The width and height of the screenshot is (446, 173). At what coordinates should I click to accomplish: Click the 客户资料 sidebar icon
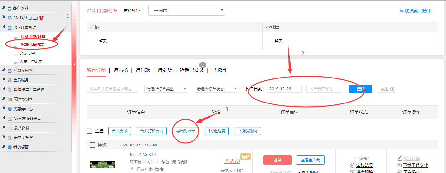click(x=10, y=8)
